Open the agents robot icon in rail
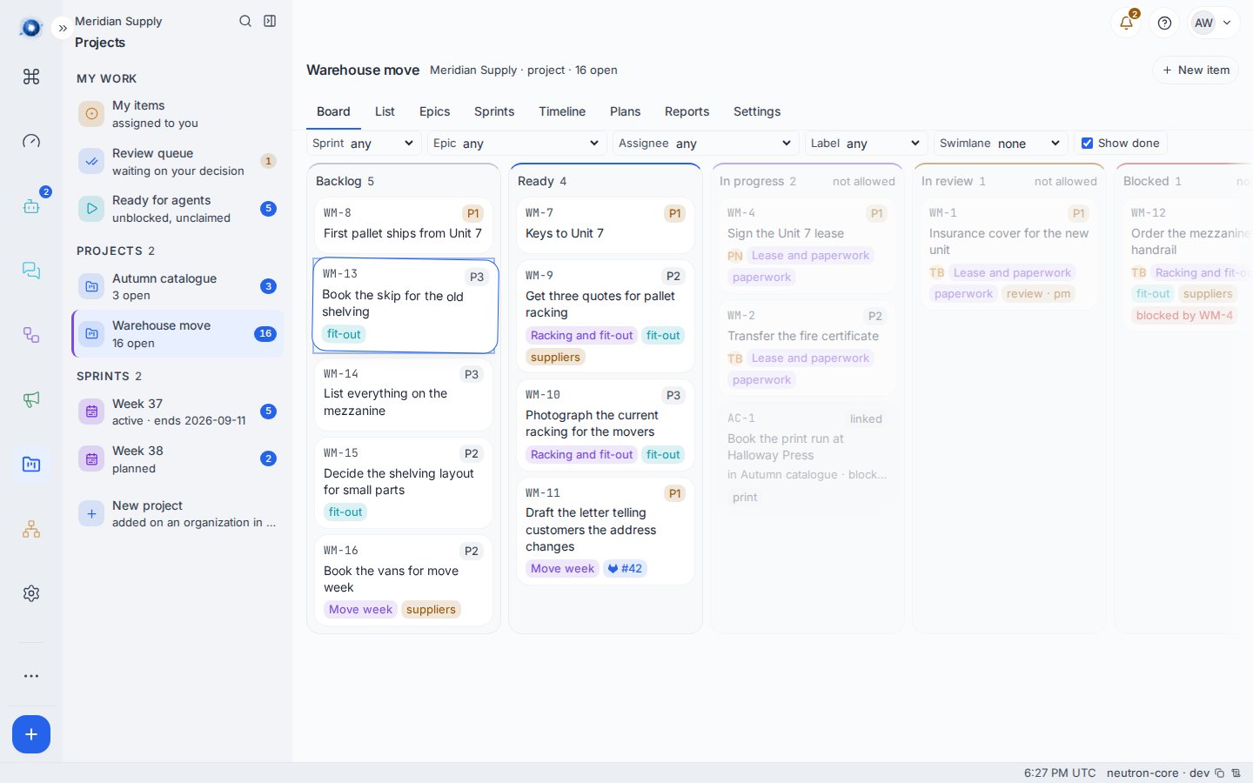Screen dimensions: 1253x783 [31, 206]
